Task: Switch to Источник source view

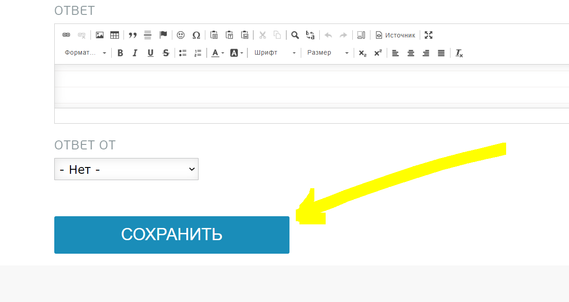Action: (395, 35)
